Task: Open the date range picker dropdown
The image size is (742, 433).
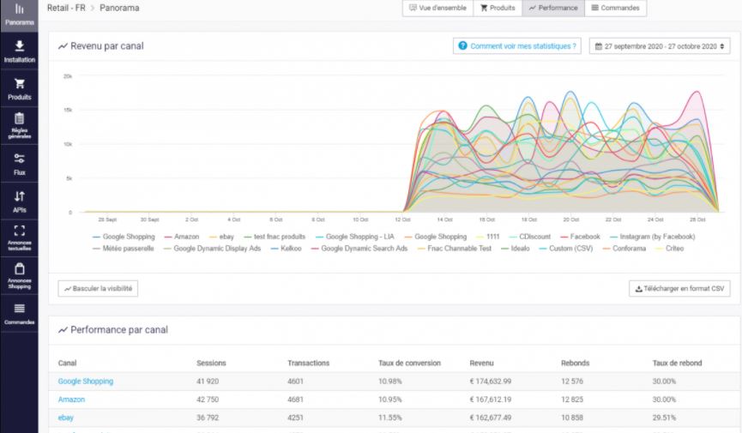Action: point(660,46)
